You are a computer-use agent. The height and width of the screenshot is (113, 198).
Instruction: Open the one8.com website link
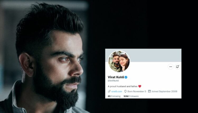pos(117,91)
